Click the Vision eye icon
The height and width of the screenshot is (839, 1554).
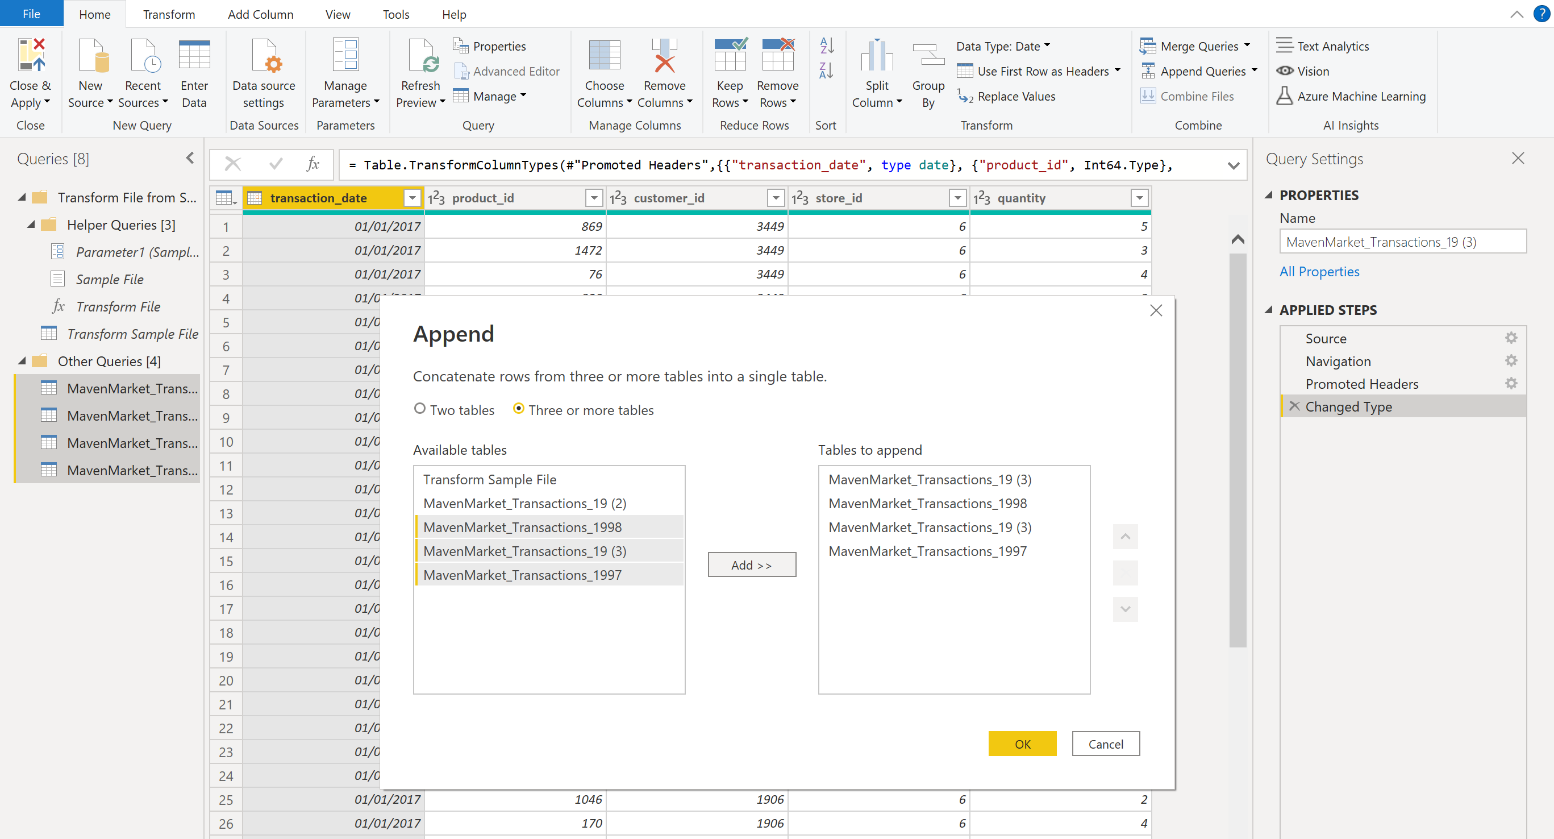(x=1284, y=71)
